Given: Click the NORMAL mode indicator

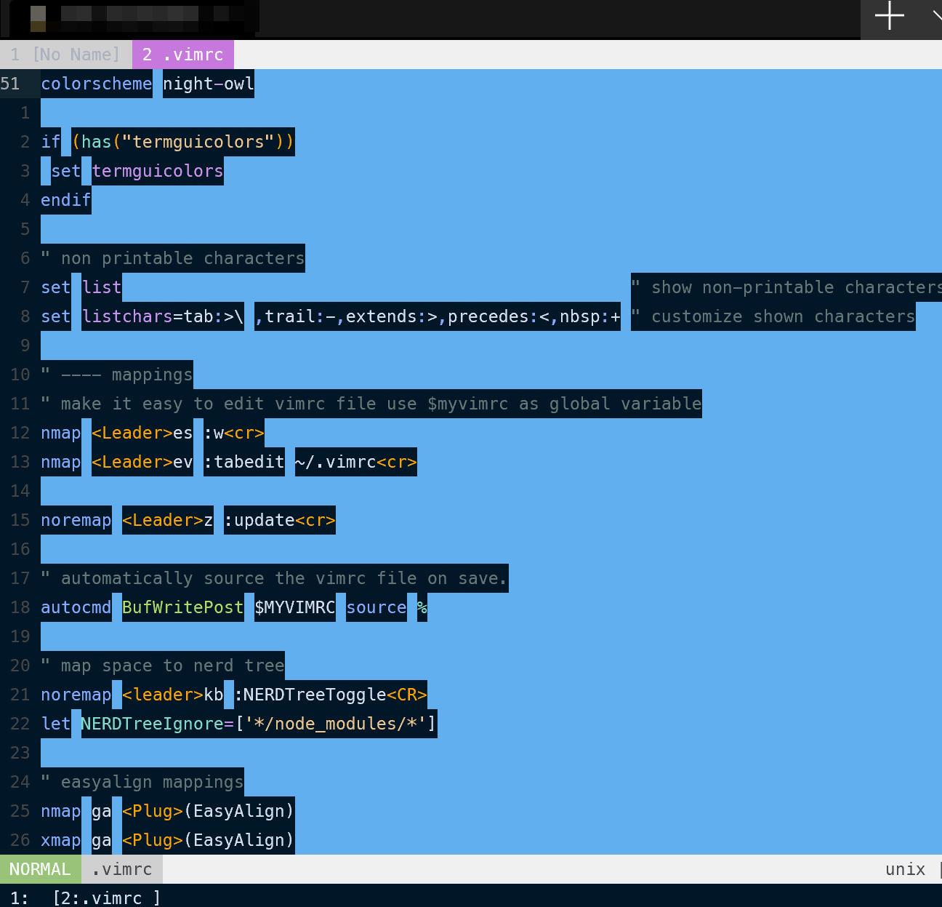Looking at the screenshot, I should click(x=40, y=869).
